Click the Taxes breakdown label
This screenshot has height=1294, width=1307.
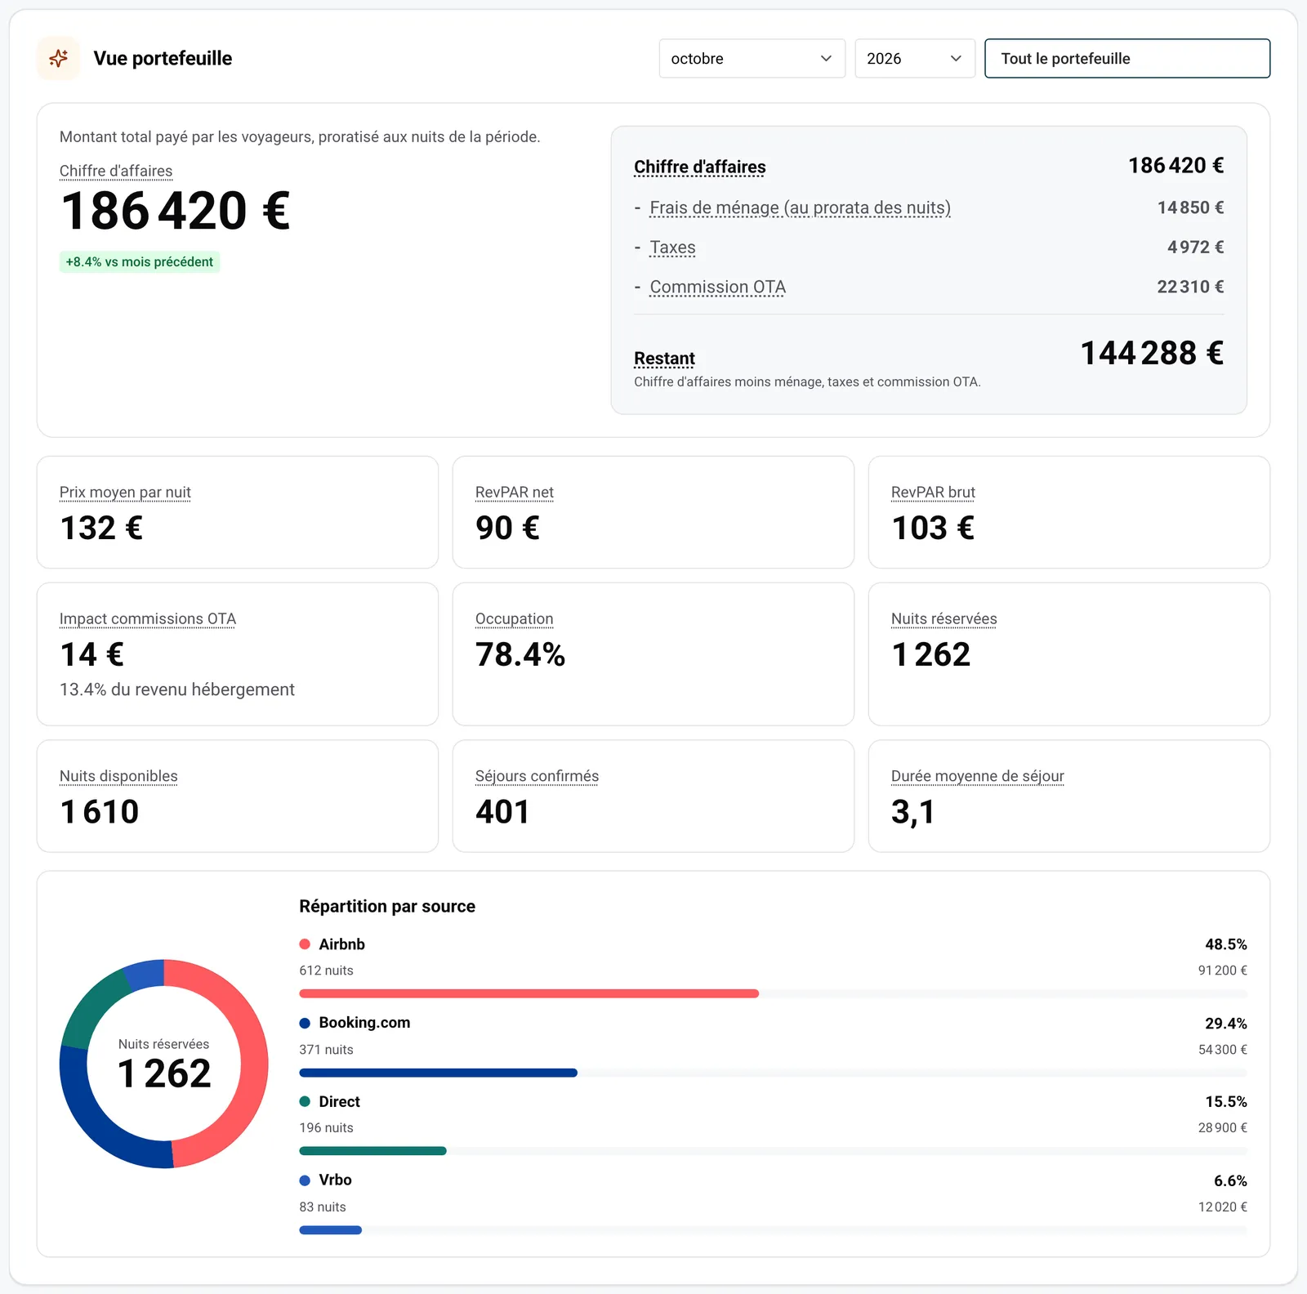672,248
